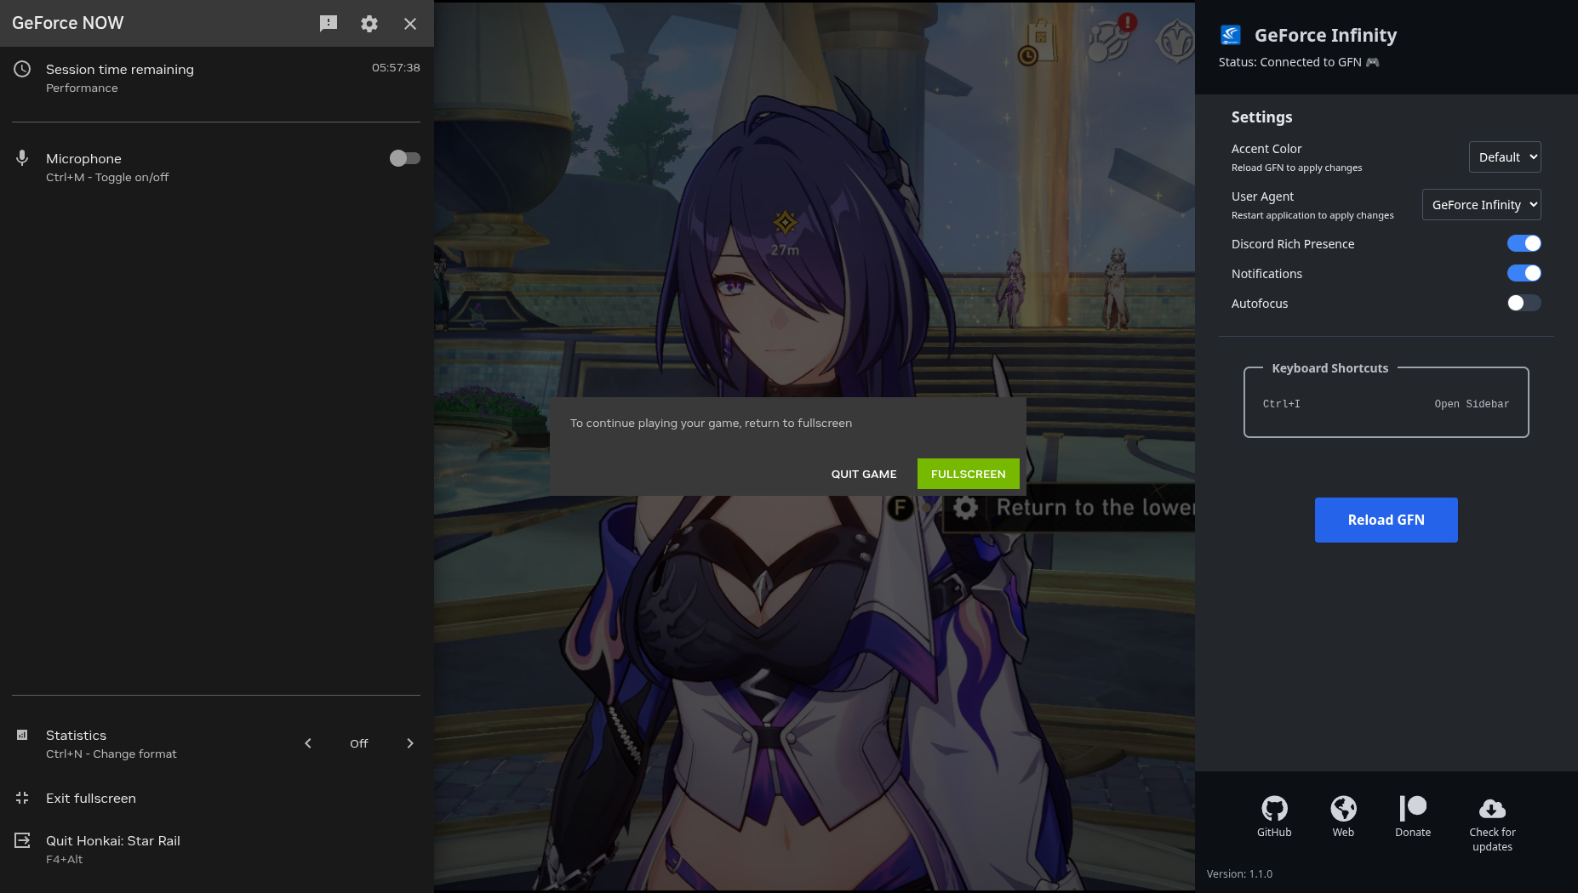Click the 05:57:38 remaining time value
This screenshot has width=1578, height=893.
tap(396, 67)
